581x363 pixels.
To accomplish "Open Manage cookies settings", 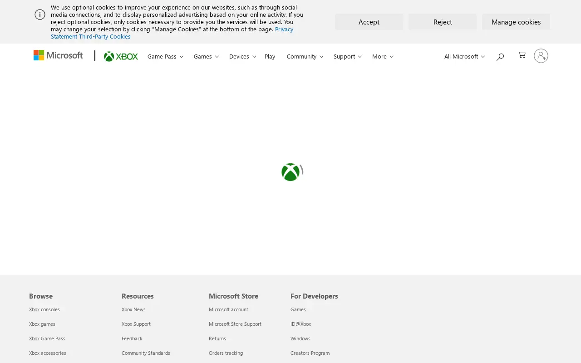I will tap(516, 22).
